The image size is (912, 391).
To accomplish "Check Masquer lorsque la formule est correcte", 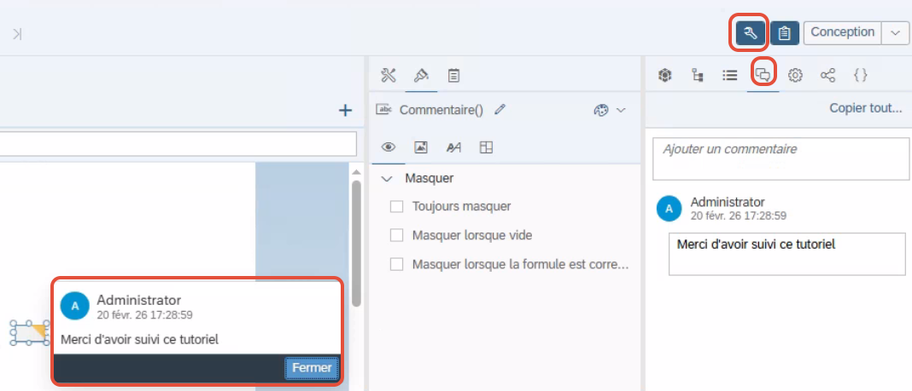I will [397, 265].
